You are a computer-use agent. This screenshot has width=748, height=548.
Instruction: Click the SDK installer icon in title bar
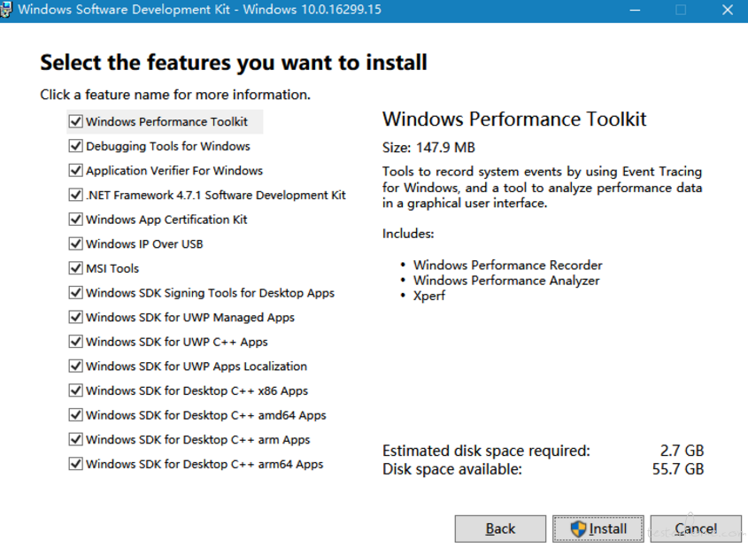pyautogui.click(x=9, y=10)
